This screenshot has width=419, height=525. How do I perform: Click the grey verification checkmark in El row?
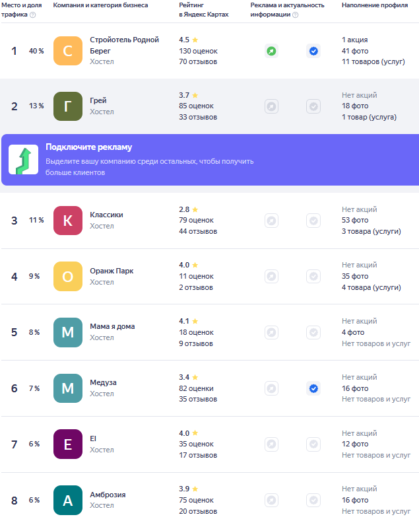tap(313, 444)
